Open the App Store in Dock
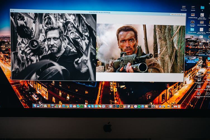 [x=143, y=106]
